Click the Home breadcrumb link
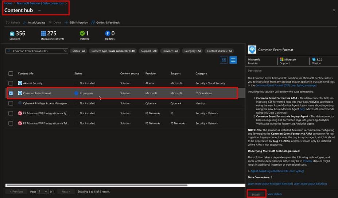 [8, 3]
